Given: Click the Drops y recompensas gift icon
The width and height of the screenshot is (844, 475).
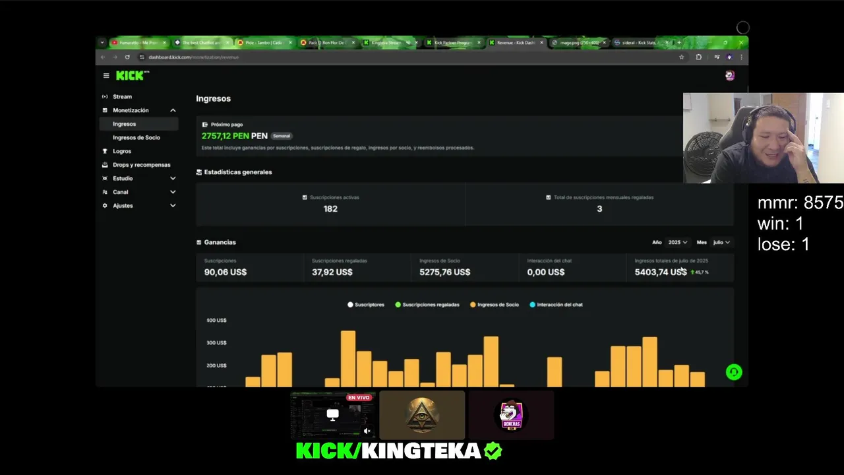Looking at the screenshot, I should pyautogui.click(x=105, y=165).
